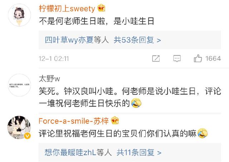Tap laughing emoji in 太野w comment
Screen dimensions: 229x162
point(136,103)
